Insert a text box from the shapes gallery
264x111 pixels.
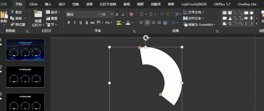click(224, 13)
